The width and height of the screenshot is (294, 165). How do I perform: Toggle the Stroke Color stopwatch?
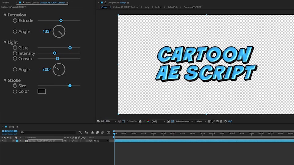coord(15,91)
